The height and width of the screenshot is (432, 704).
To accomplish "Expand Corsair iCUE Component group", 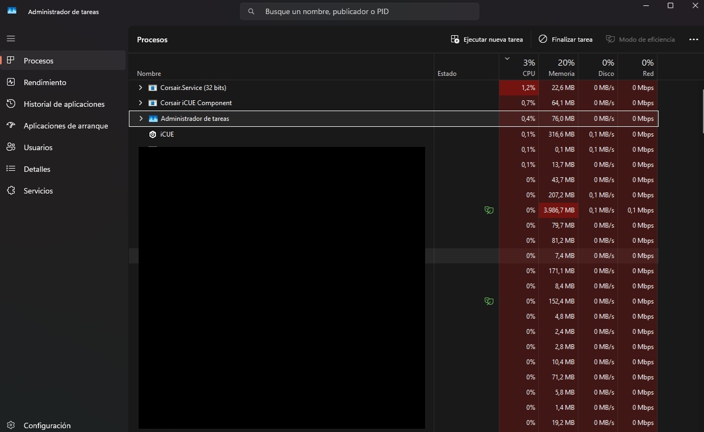I will (x=141, y=103).
